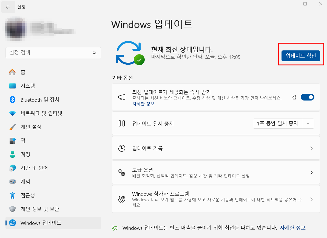Click the Apps icon in sidebar
The width and height of the screenshot is (327, 238).
(12, 141)
